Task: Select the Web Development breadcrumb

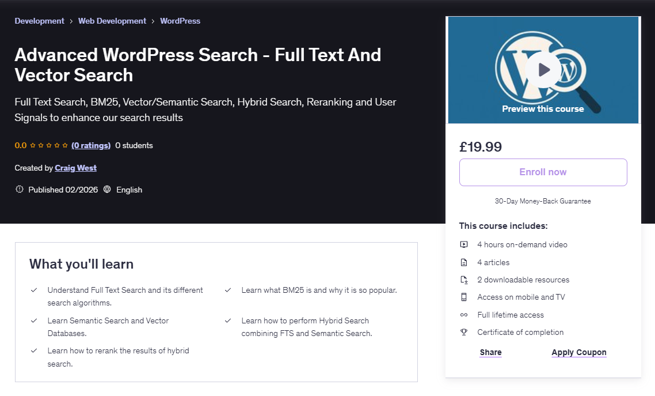Action: (x=112, y=21)
